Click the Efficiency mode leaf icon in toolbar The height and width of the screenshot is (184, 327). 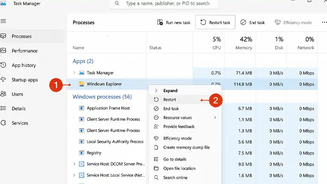click(278, 22)
